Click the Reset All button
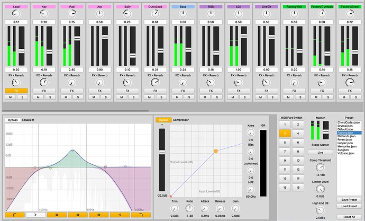This screenshot has width=365, height=221. point(349,217)
